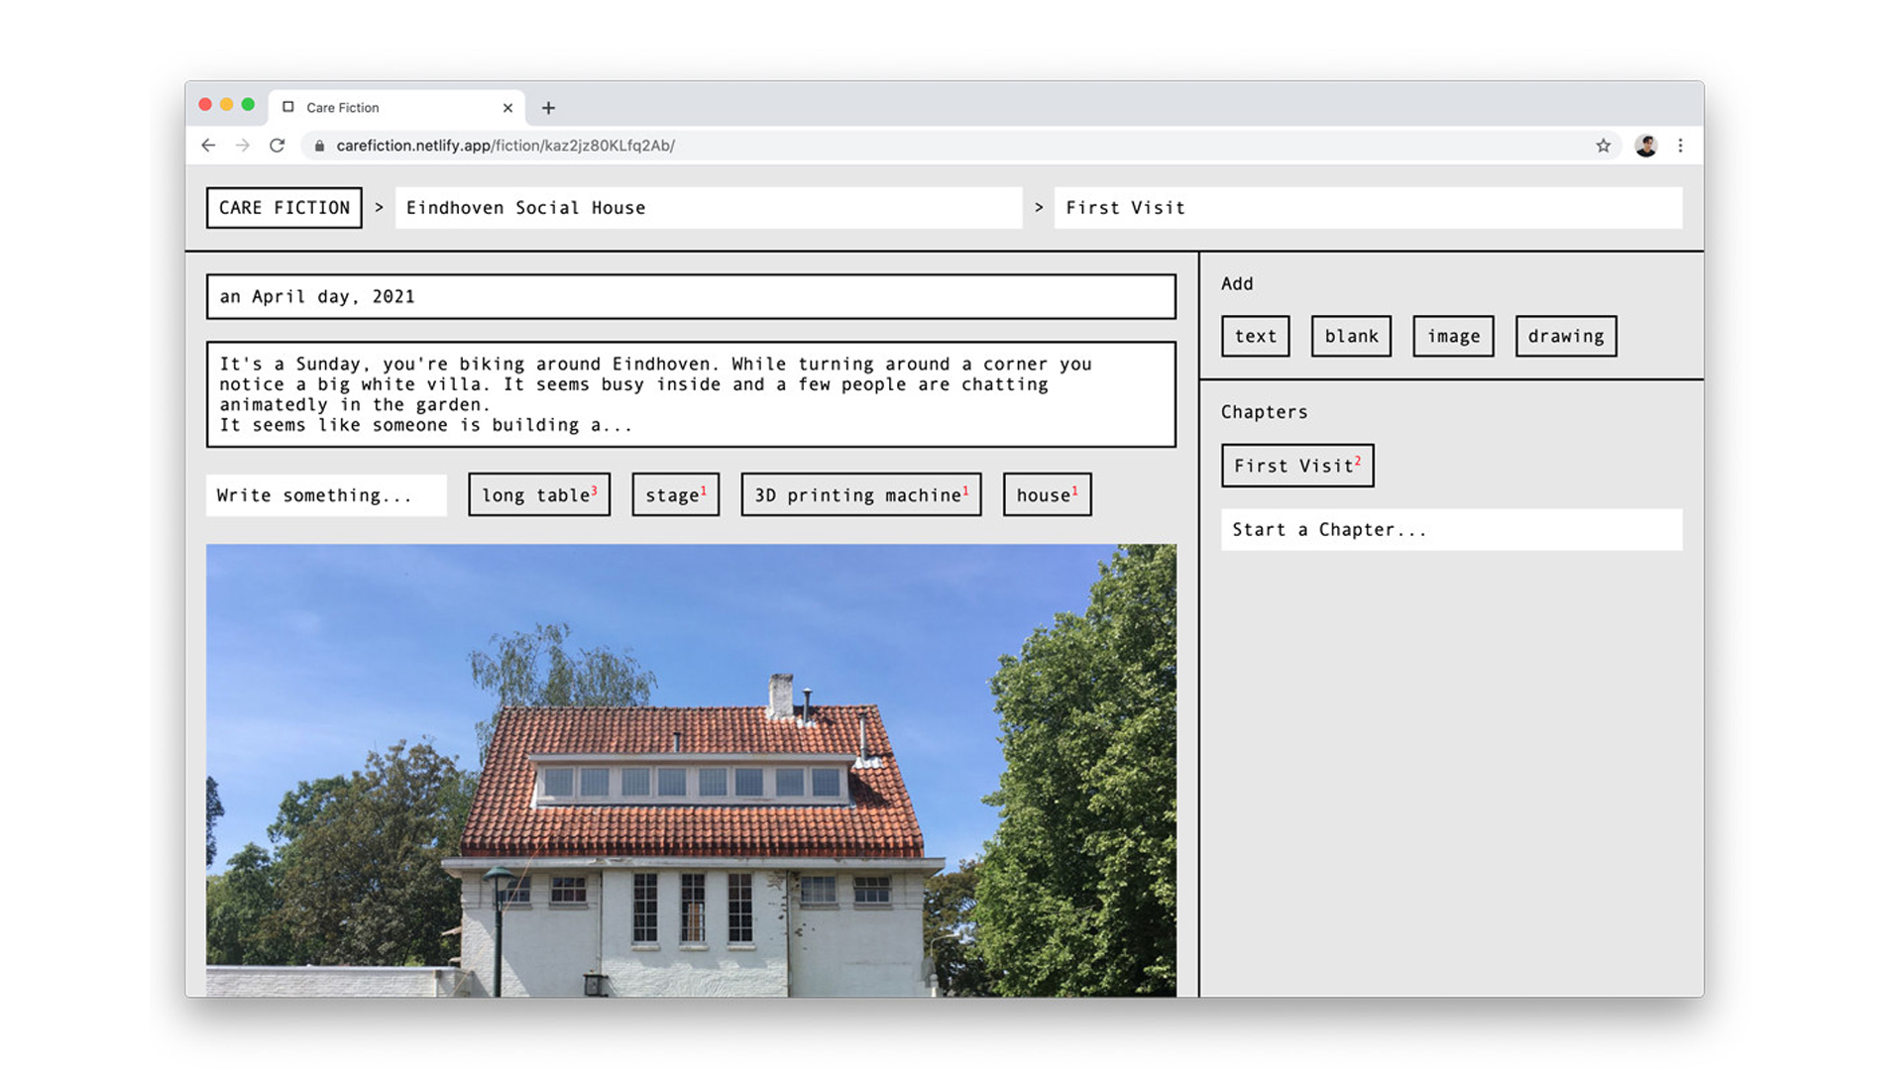Open a new browser tab
Viewport: 1903px width, 1069px height.
[548, 108]
